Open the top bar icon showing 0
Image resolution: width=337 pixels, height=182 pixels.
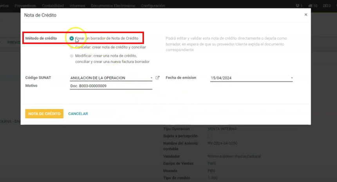pyautogui.click(x=327, y=6)
